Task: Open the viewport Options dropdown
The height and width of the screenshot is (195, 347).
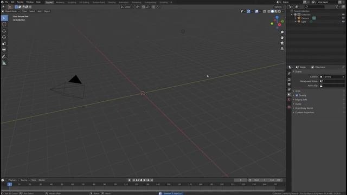Action: point(279,7)
